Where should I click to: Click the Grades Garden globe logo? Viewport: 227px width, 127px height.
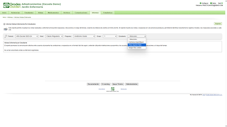(6, 5)
